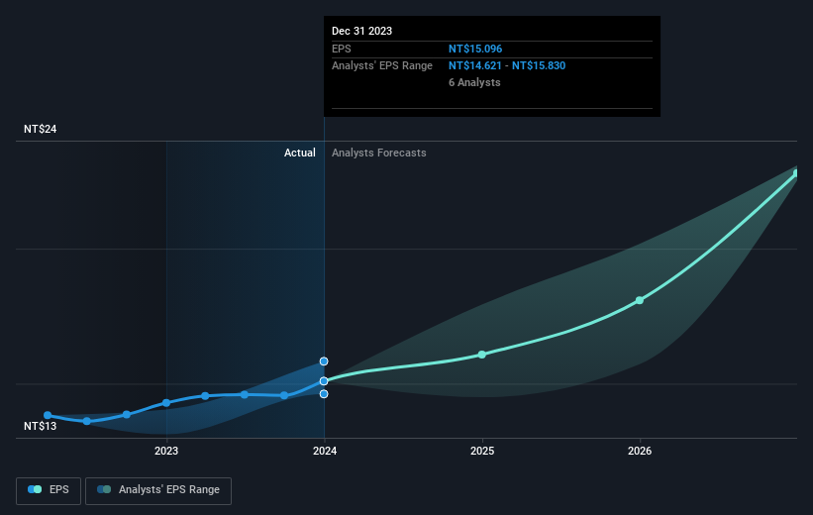The image size is (813, 515).
Task: Click the 2026 x-axis label
Action: click(640, 451)
